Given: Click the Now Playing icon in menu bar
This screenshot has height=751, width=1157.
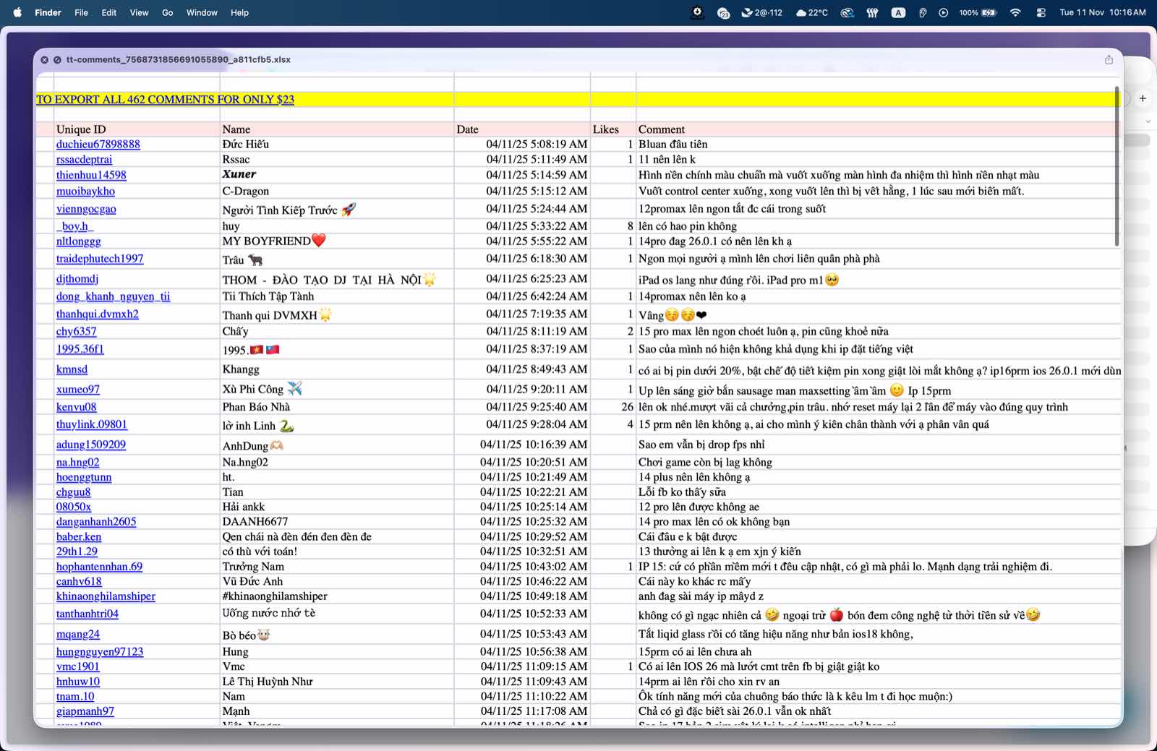Looking at the screenshot, I should click(943, 12).
